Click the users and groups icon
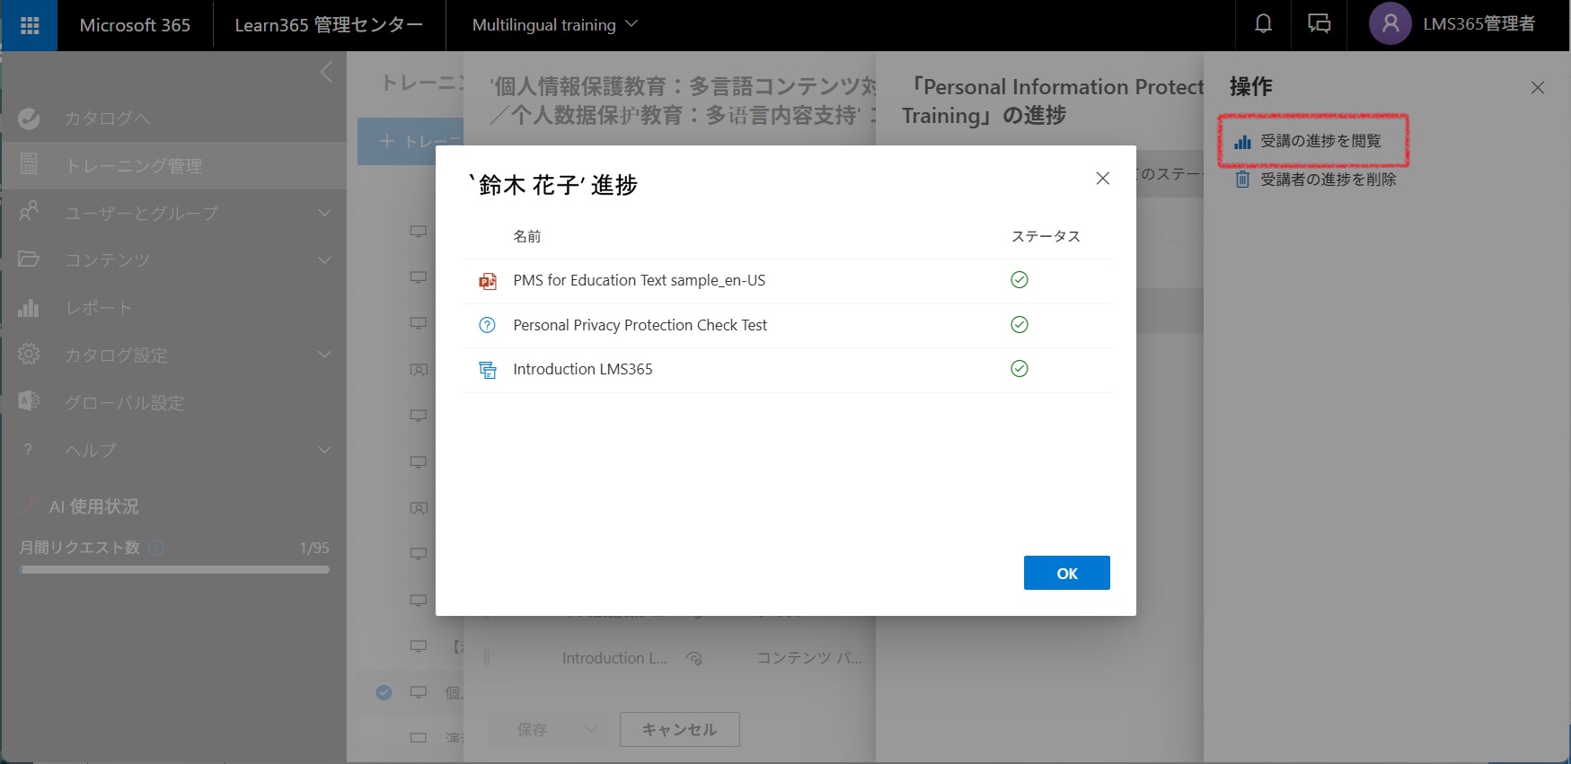 tap(29, 211)
